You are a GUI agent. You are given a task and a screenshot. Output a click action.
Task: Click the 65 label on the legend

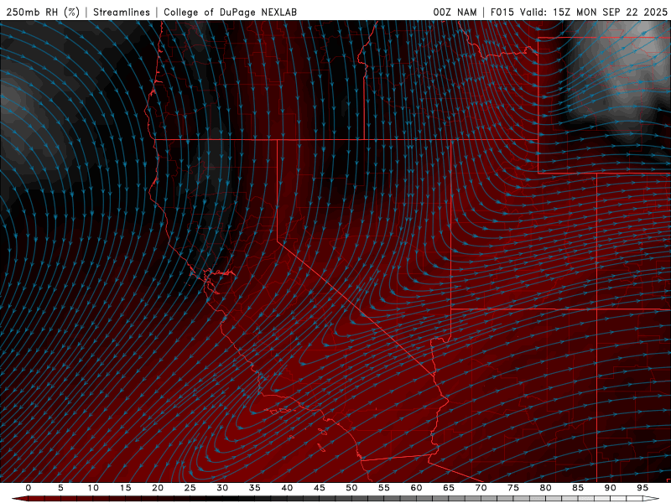tap(449, 488)
